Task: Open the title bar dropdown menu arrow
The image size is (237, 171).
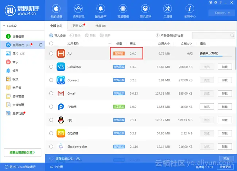Action: point(221,3)
